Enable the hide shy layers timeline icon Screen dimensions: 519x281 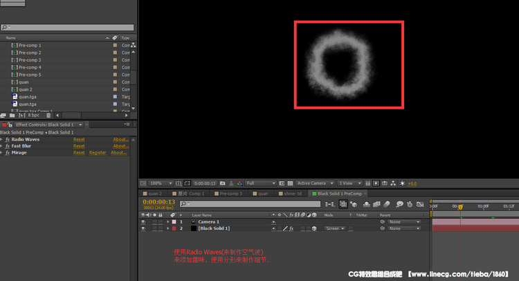tap(366, 204)
